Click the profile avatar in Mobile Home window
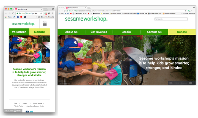The width and height of the screenshot is (198, 118). (x=53, y=9)
